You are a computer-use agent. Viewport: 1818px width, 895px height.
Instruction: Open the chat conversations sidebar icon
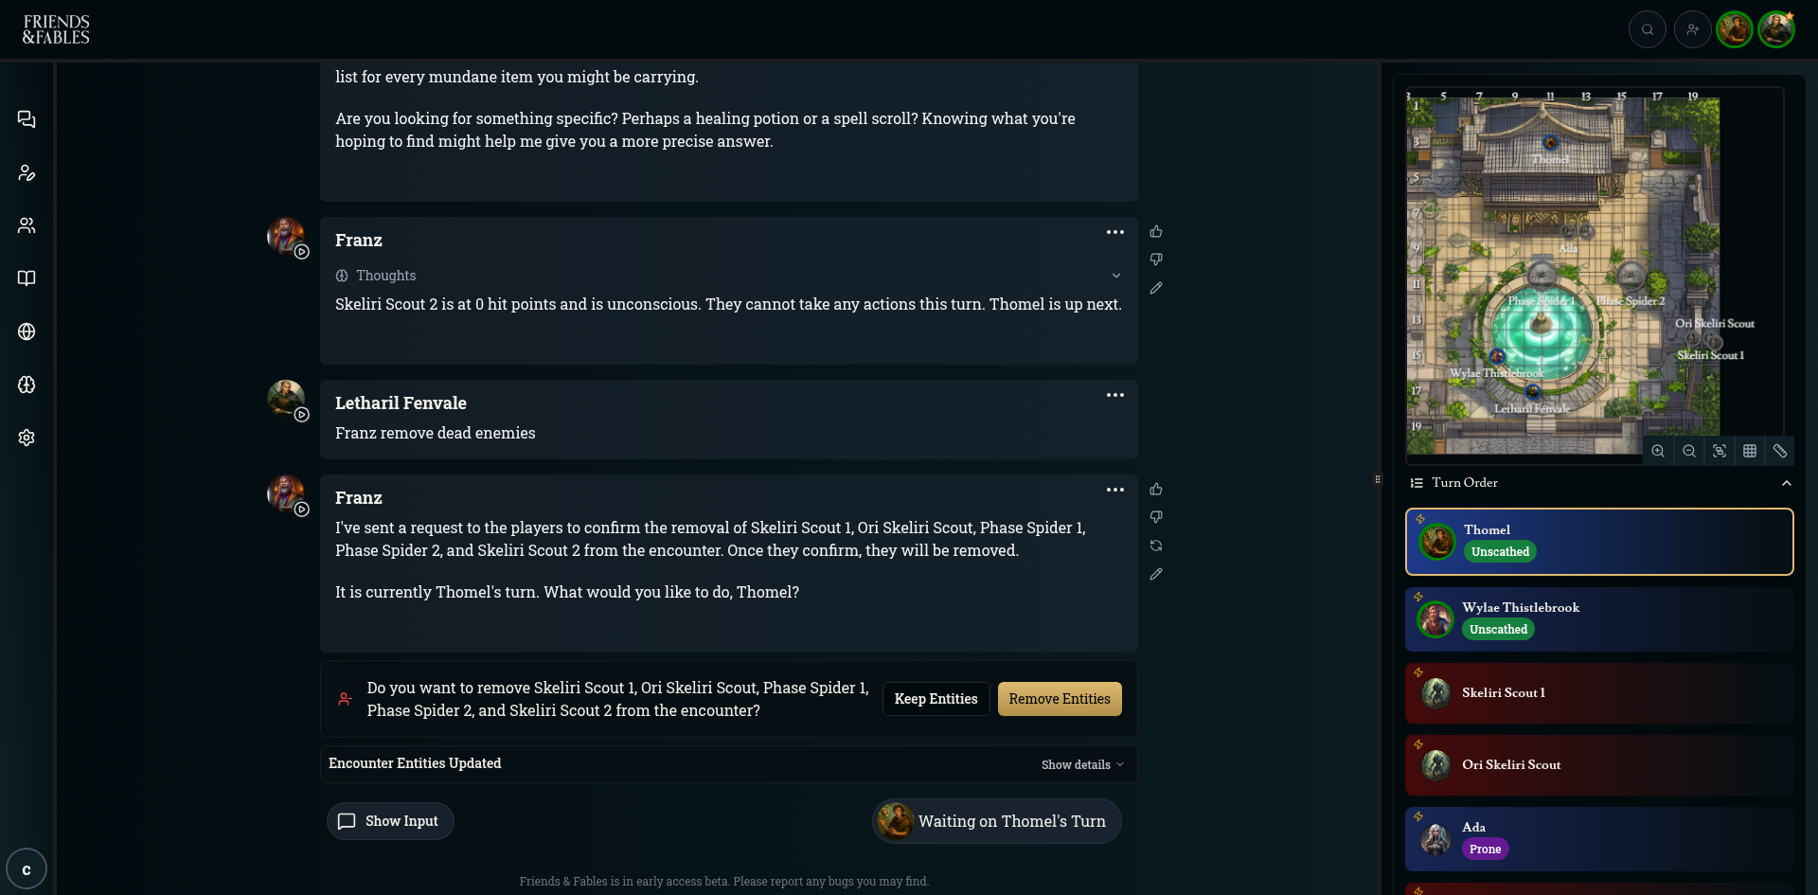(x=27, y=119)
